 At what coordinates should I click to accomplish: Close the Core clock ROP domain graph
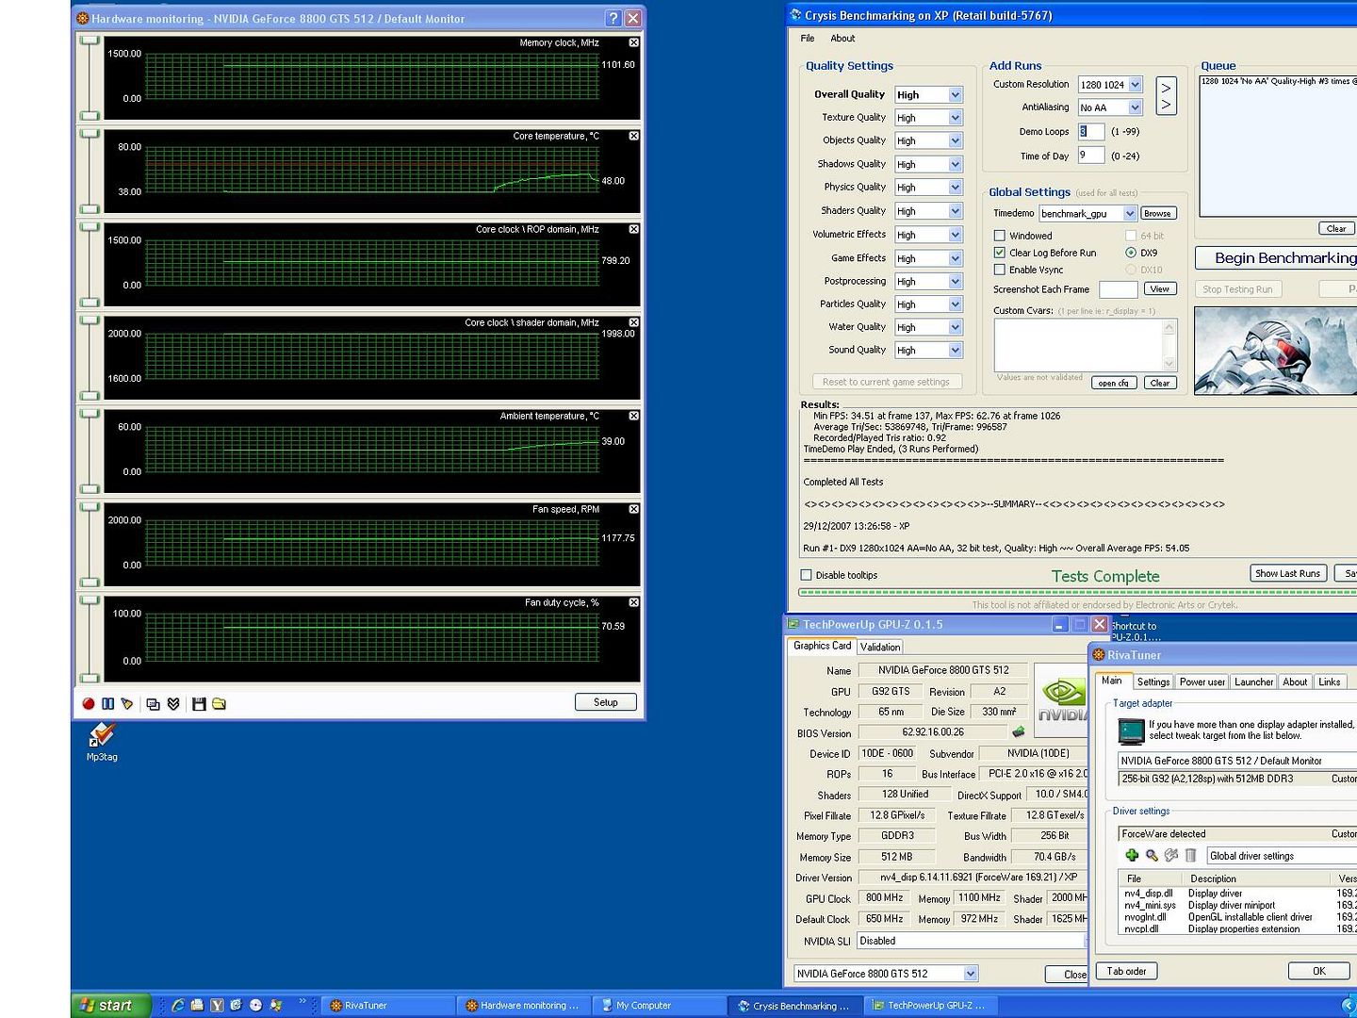coord(633,229)
